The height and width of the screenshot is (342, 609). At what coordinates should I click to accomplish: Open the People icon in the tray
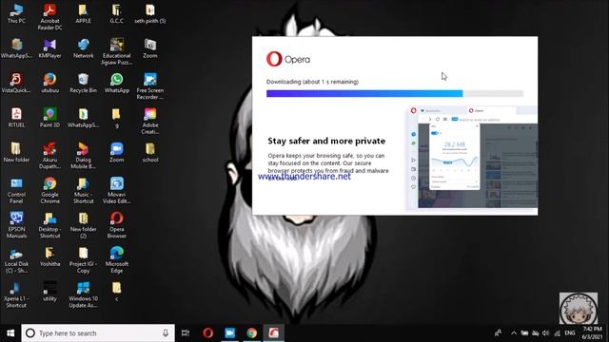(498, 333)
